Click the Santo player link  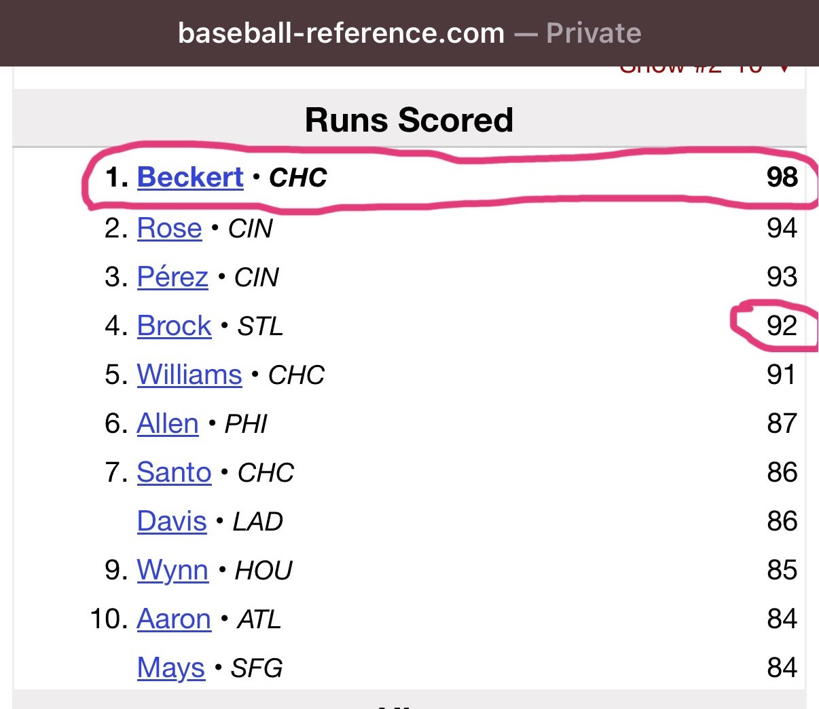click(174, 473)
